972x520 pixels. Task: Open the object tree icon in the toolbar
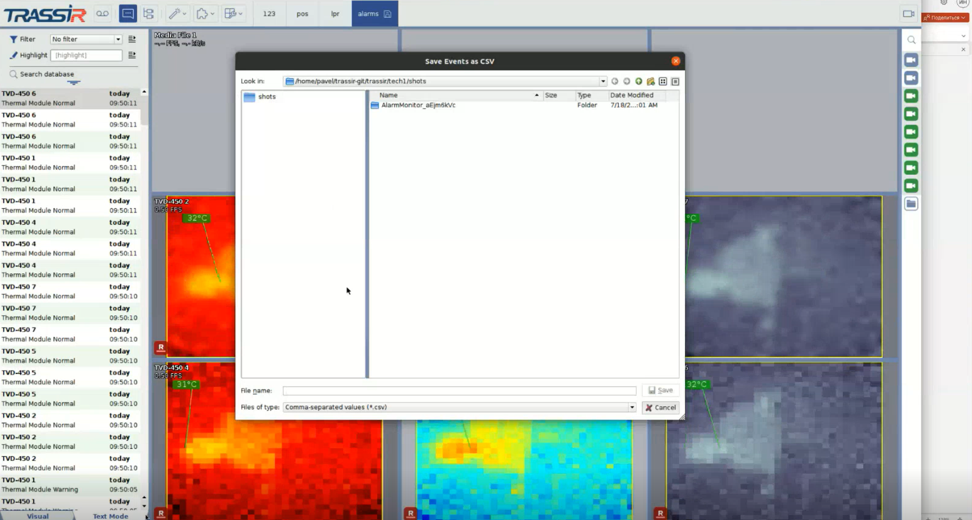click(x=149, y=13)
